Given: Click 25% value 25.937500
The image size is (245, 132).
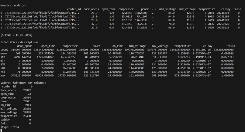Looking at the screenshot, I should pyautogui.click(x=69, y=64).
